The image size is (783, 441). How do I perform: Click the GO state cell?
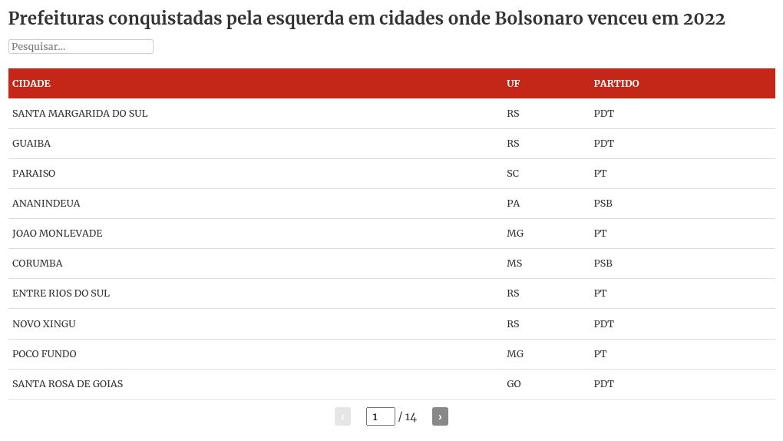click(514, 384)
